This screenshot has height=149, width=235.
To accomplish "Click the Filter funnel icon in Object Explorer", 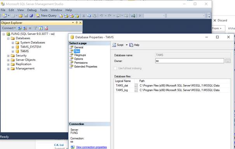I will tap(35, 28).
